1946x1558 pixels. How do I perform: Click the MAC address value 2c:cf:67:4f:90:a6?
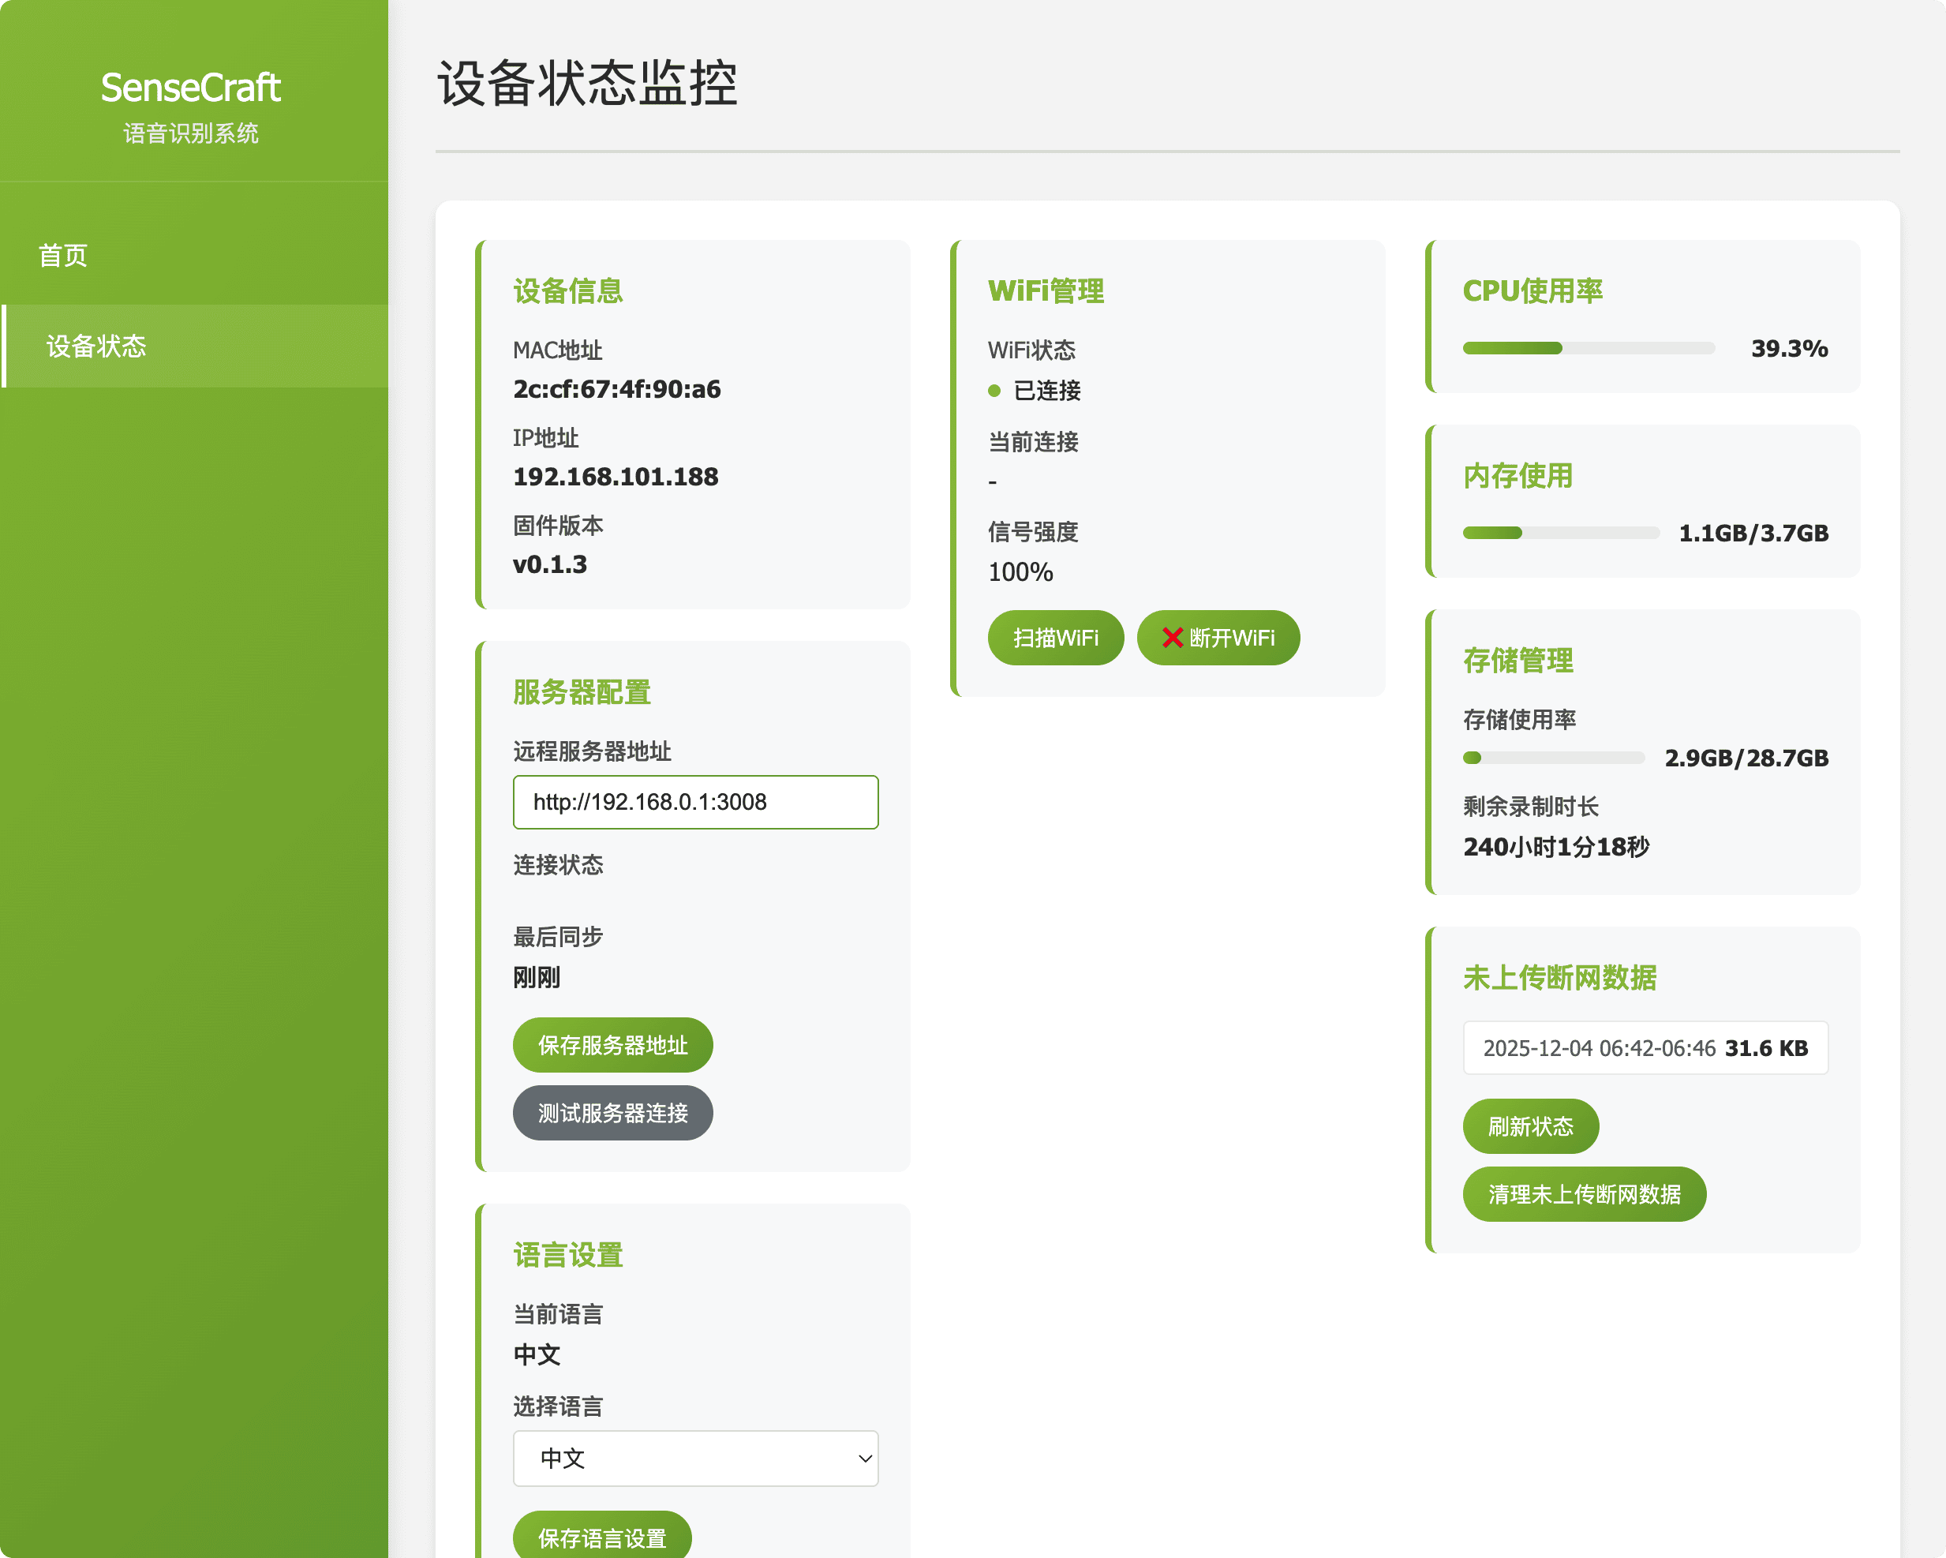[616, 389]
